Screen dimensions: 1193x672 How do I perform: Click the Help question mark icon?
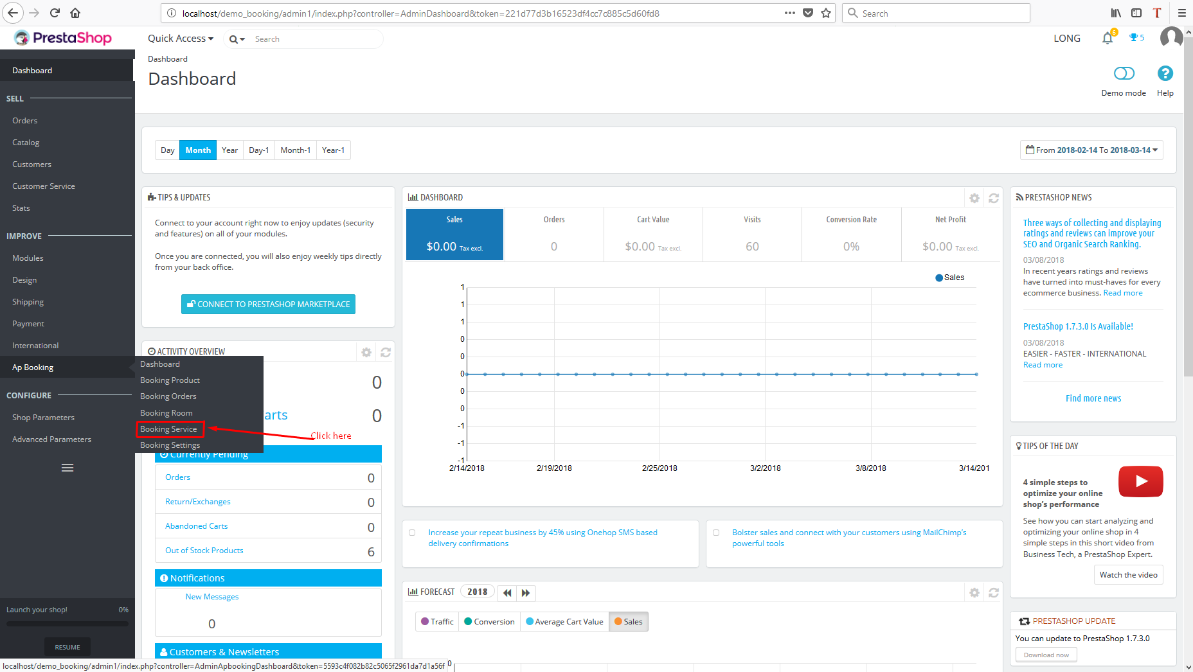[x=1165, y=73]
